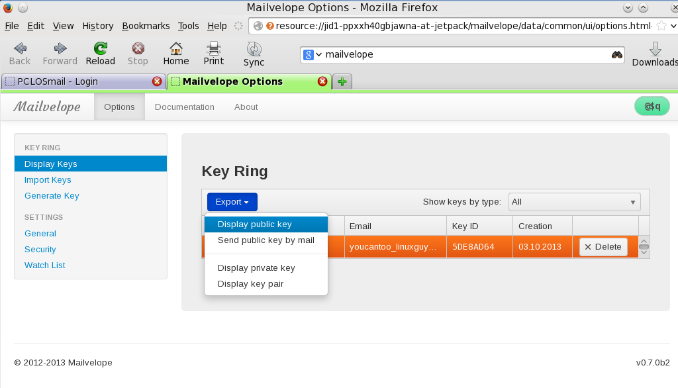
Task: Open the Help menu
Action: point(217,26)
